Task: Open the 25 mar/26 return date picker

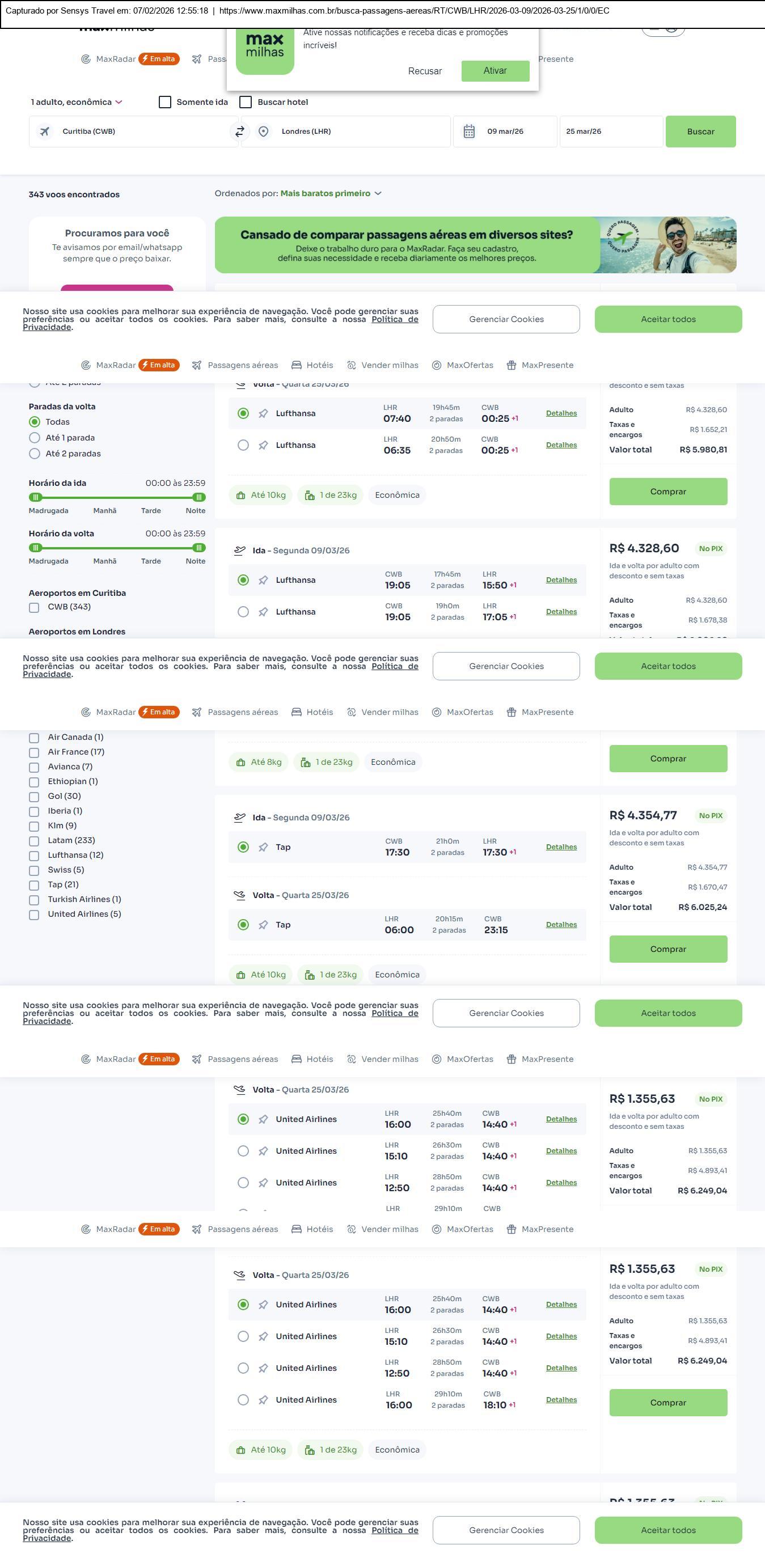Action: pyautogui.click(x=610, y=131)
